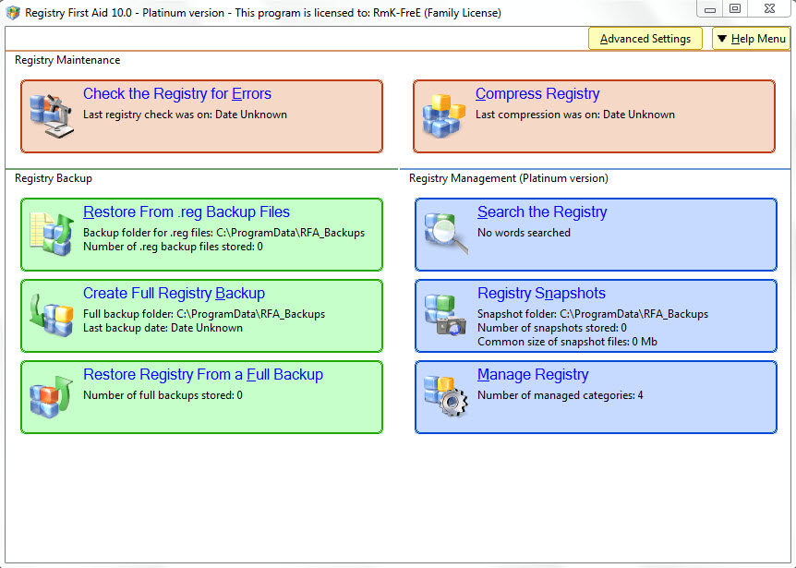Click the Registry First Aid title bar icon

(13, 13)
